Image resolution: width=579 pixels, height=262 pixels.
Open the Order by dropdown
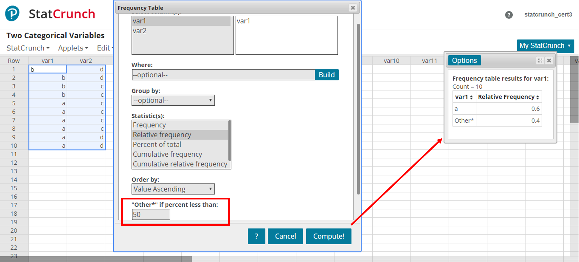coord(173,189)
